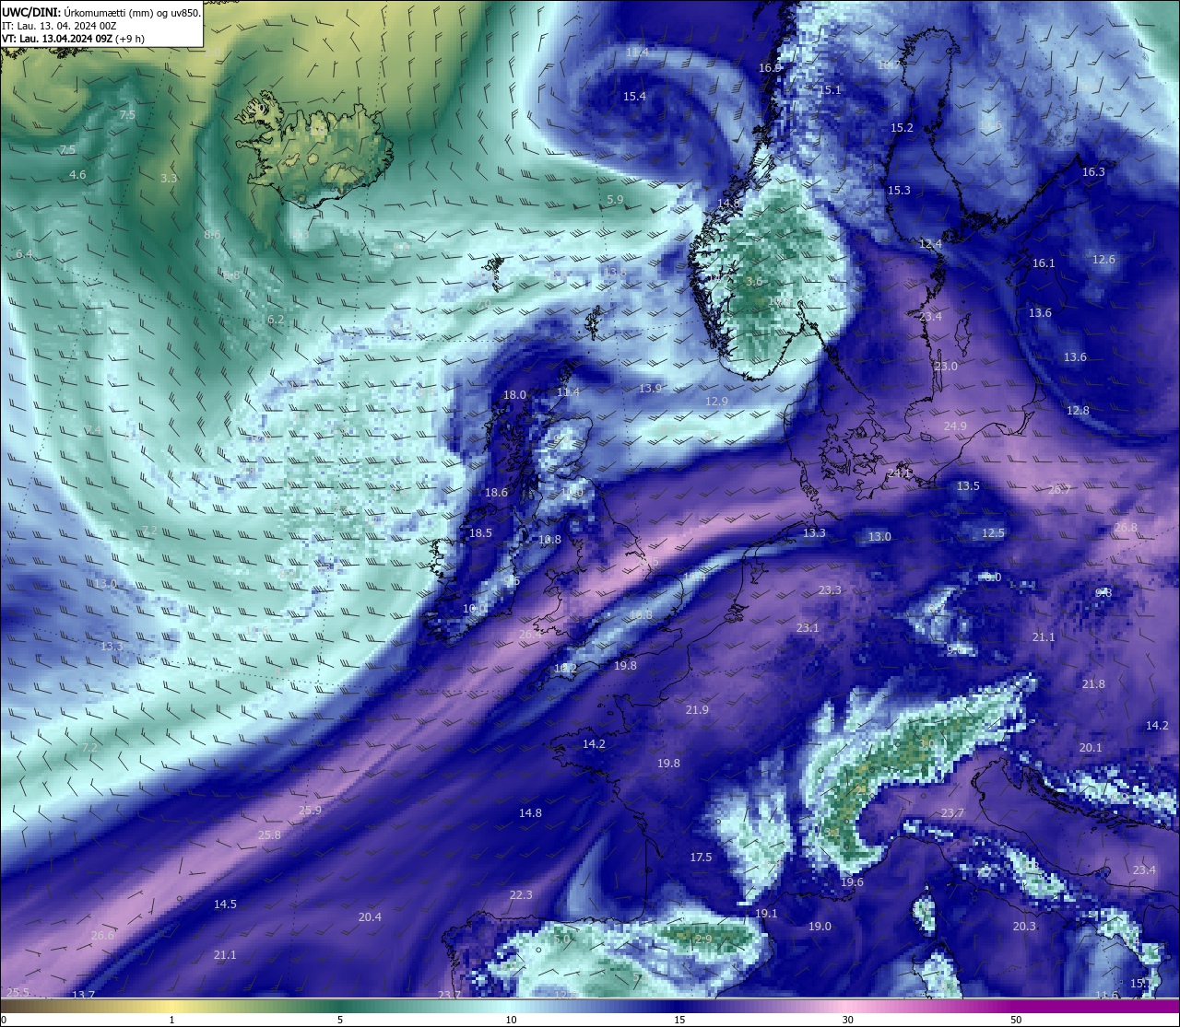Click the map value 18.5
Viewport: 1180px width, 1027px height.
(x=480, y=533)
